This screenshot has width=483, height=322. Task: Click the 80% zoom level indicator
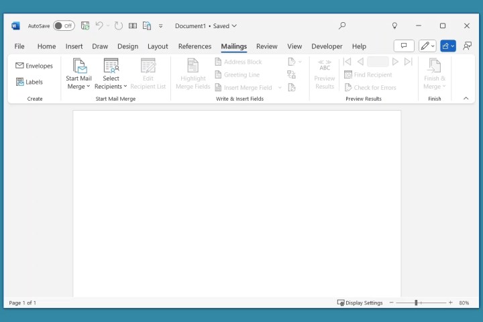464,303
